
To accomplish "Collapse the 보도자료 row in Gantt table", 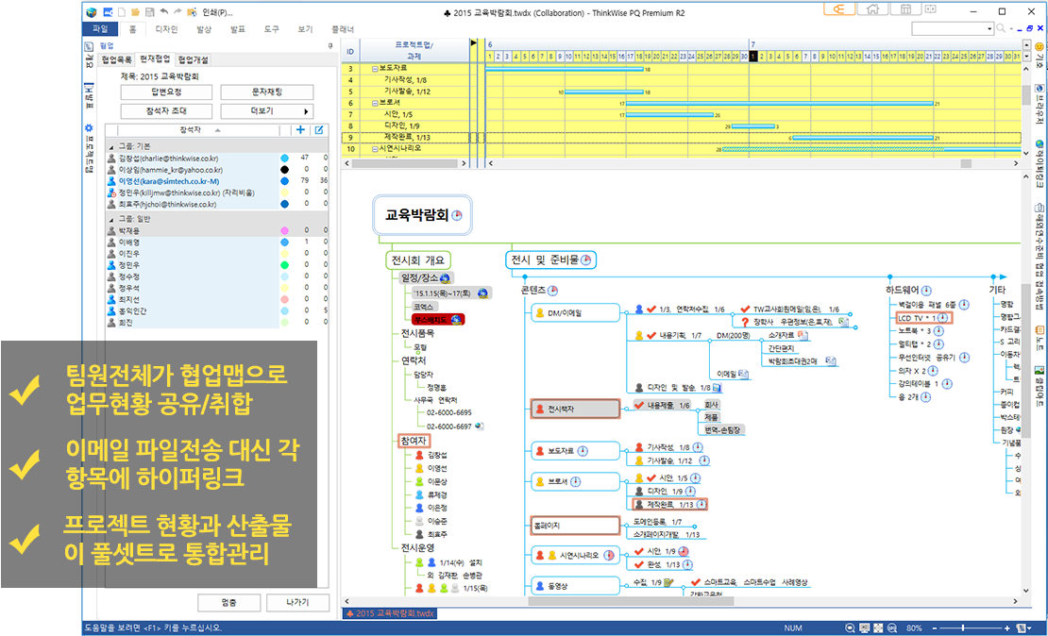I will [x=375, y=69].
